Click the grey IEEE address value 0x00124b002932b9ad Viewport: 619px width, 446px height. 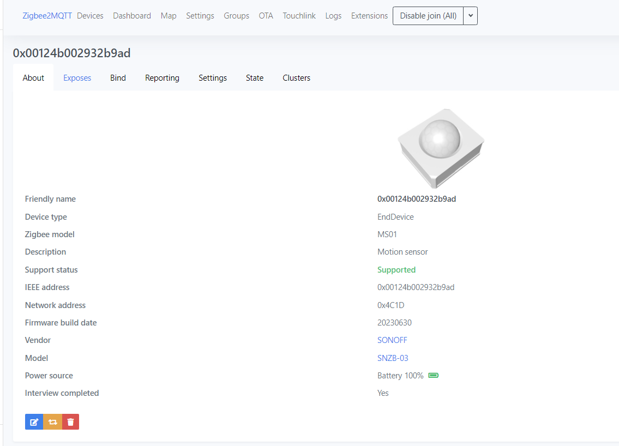coord(416,287)
